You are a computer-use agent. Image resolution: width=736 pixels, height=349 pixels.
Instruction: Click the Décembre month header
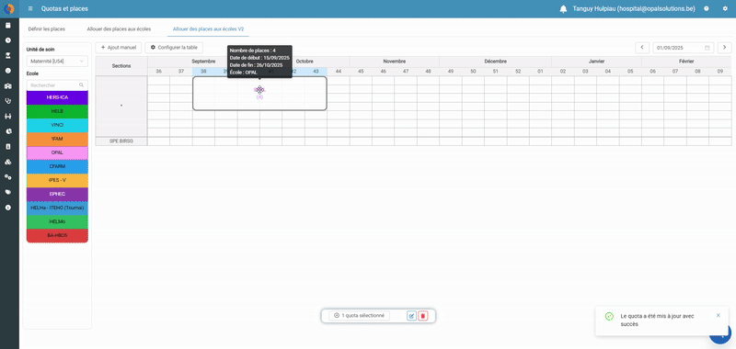point(495,62)
